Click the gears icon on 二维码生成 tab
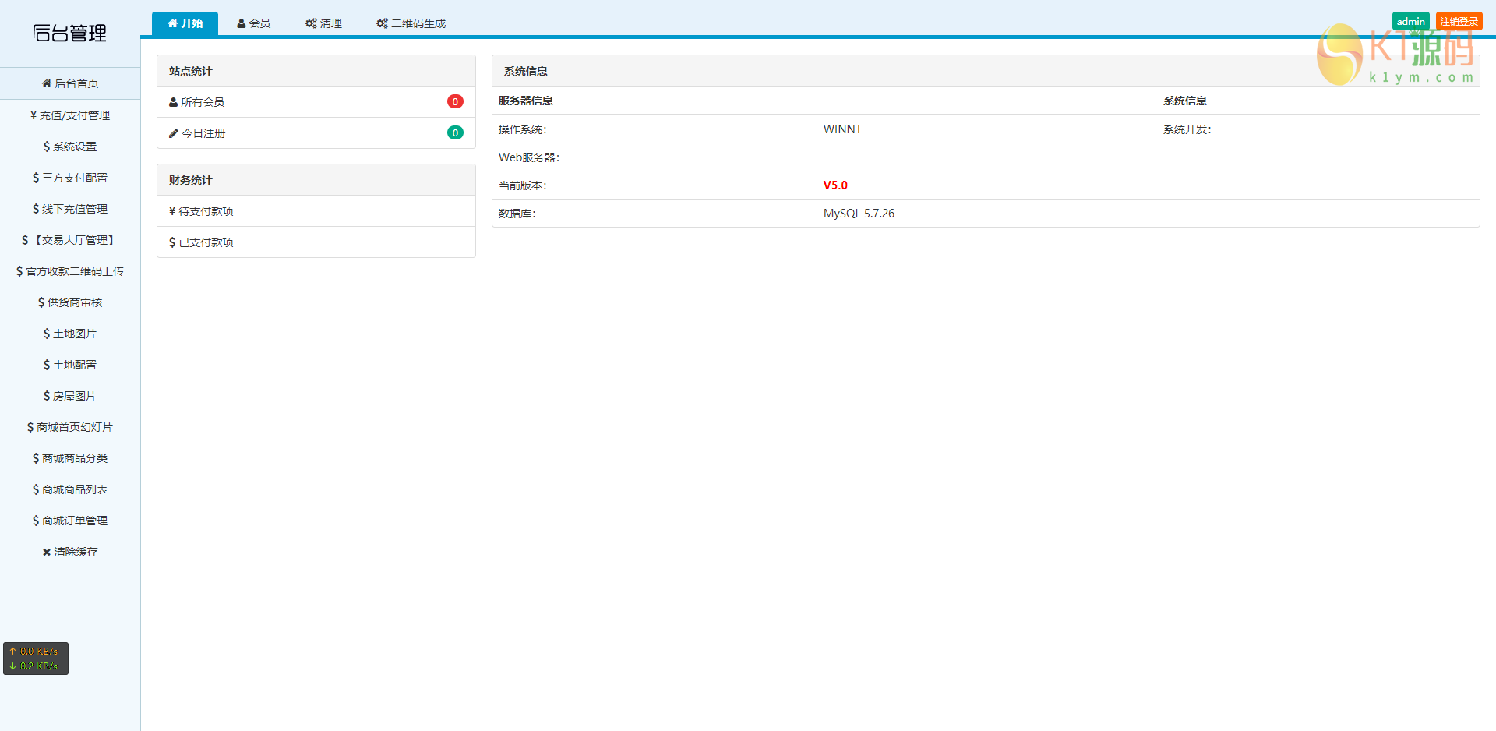 [382, 23]
